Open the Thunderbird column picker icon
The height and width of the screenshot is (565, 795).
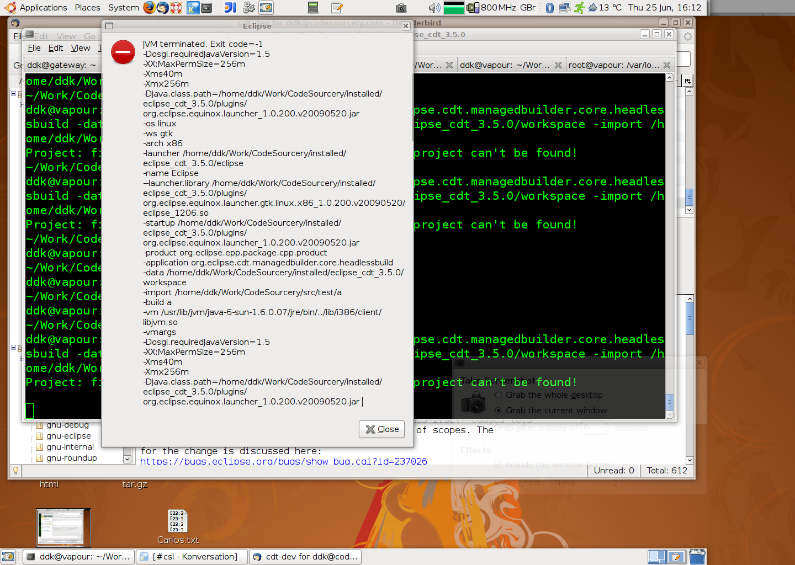coord(688,81)
